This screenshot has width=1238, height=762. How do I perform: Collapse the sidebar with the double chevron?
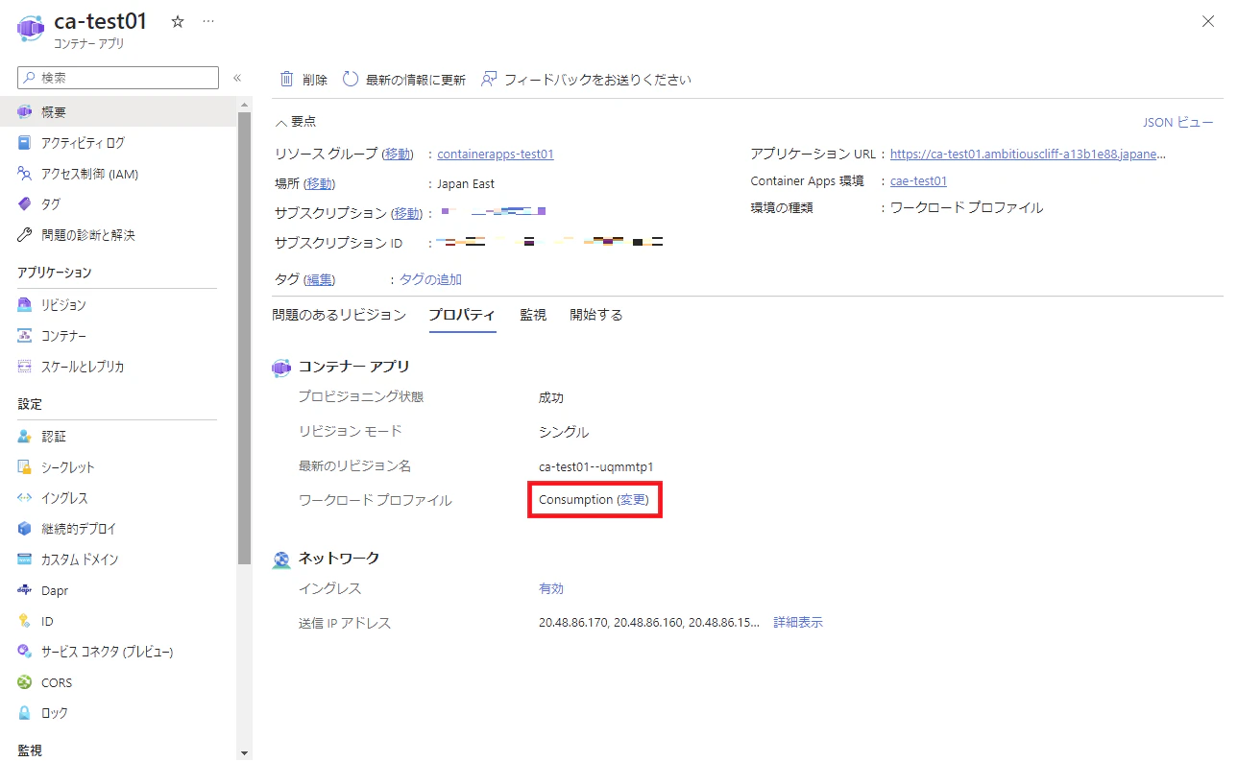click(x=237, y=78)
